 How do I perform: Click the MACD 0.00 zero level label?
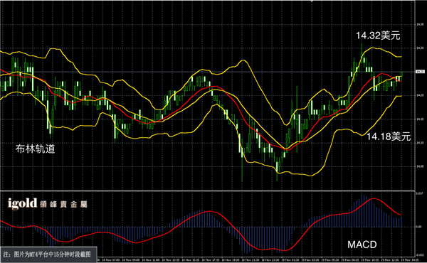(419, 227)
